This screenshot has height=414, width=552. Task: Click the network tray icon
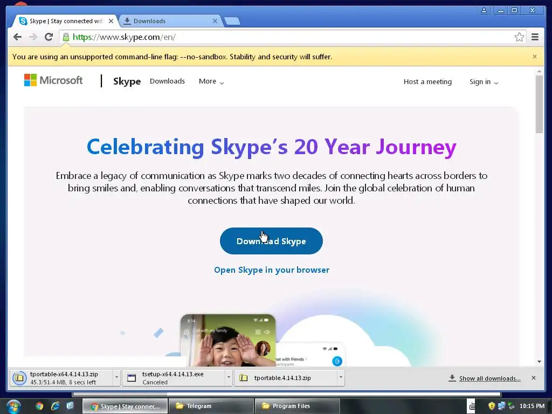(x=501, y=406)
